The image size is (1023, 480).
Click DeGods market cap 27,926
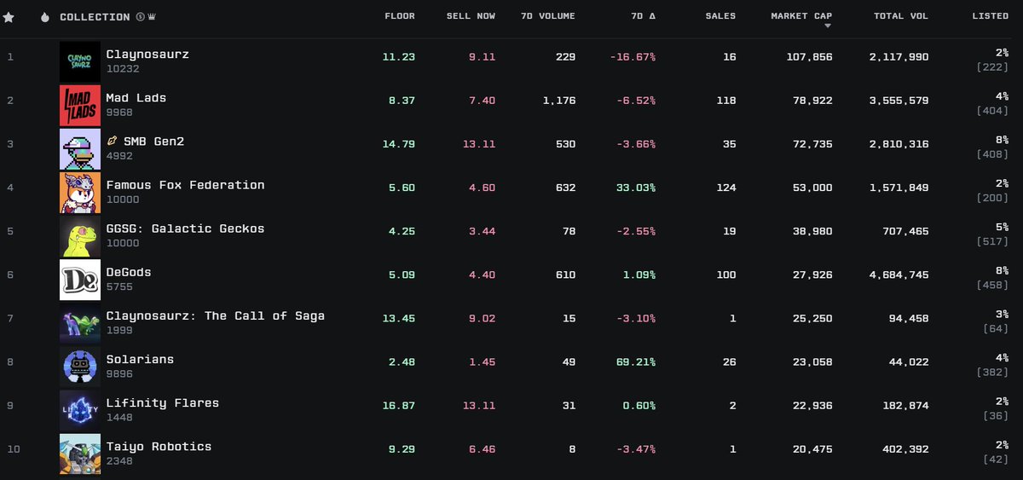pos(812,275)
